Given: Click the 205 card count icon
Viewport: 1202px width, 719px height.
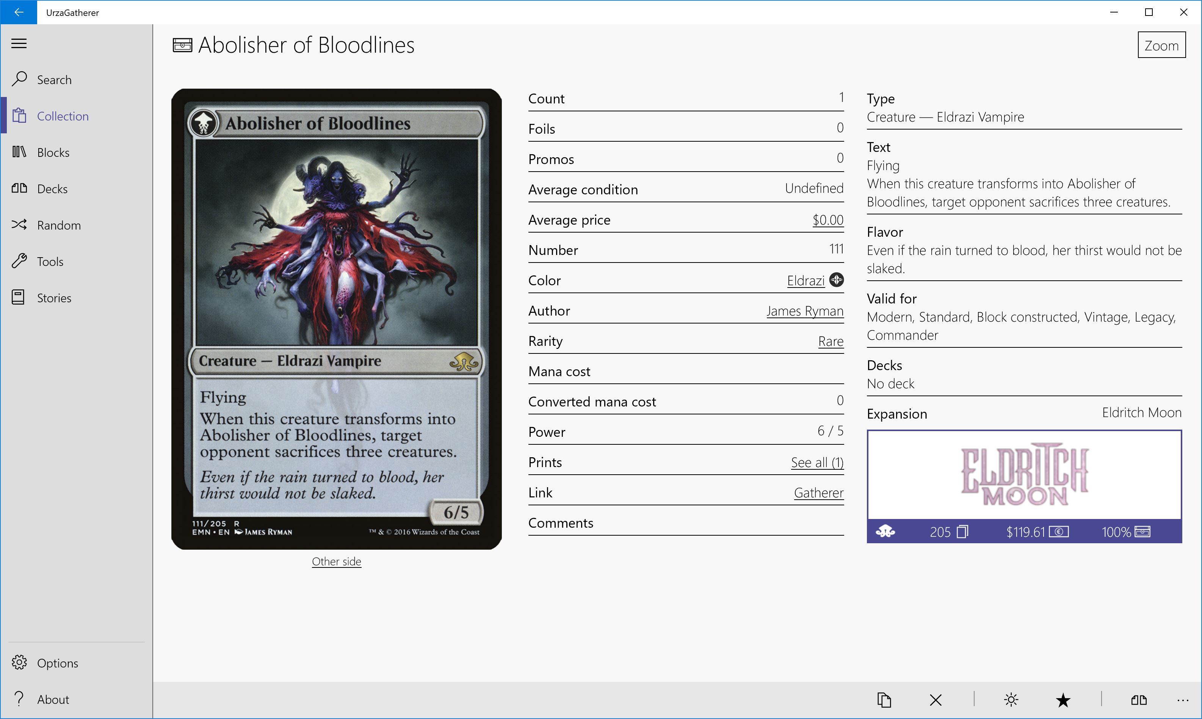Looking at the screenshot, I should (x=962, y=532).
